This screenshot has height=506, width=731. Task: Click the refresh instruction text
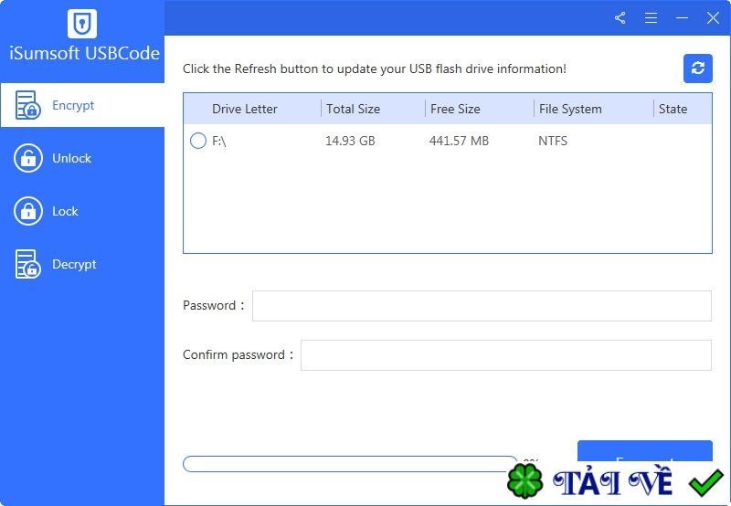[375, 69]
